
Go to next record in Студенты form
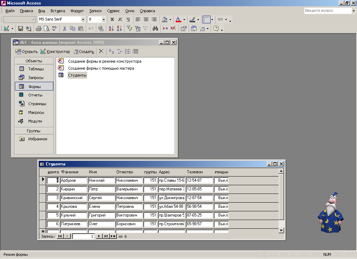pyautogui.click(x=99, y=236)
